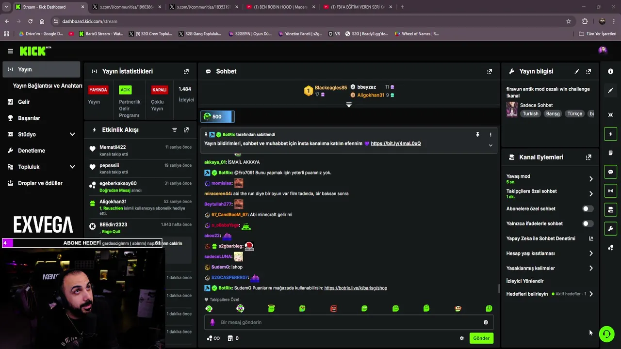Click the info icon in right sidebar

coord(610,71)
